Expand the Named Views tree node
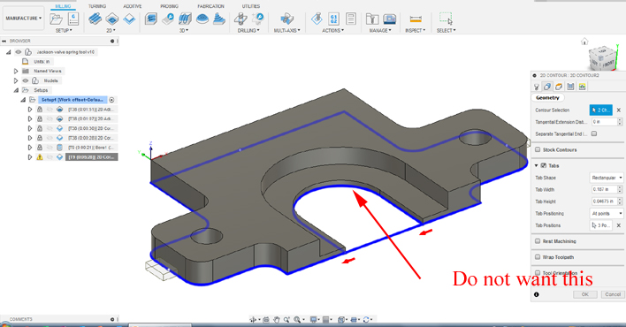 16,71
